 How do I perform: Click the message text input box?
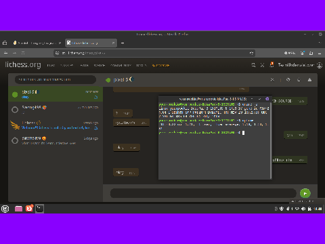(203, 193)
